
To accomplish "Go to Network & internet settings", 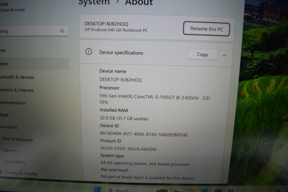I will 17,90.
